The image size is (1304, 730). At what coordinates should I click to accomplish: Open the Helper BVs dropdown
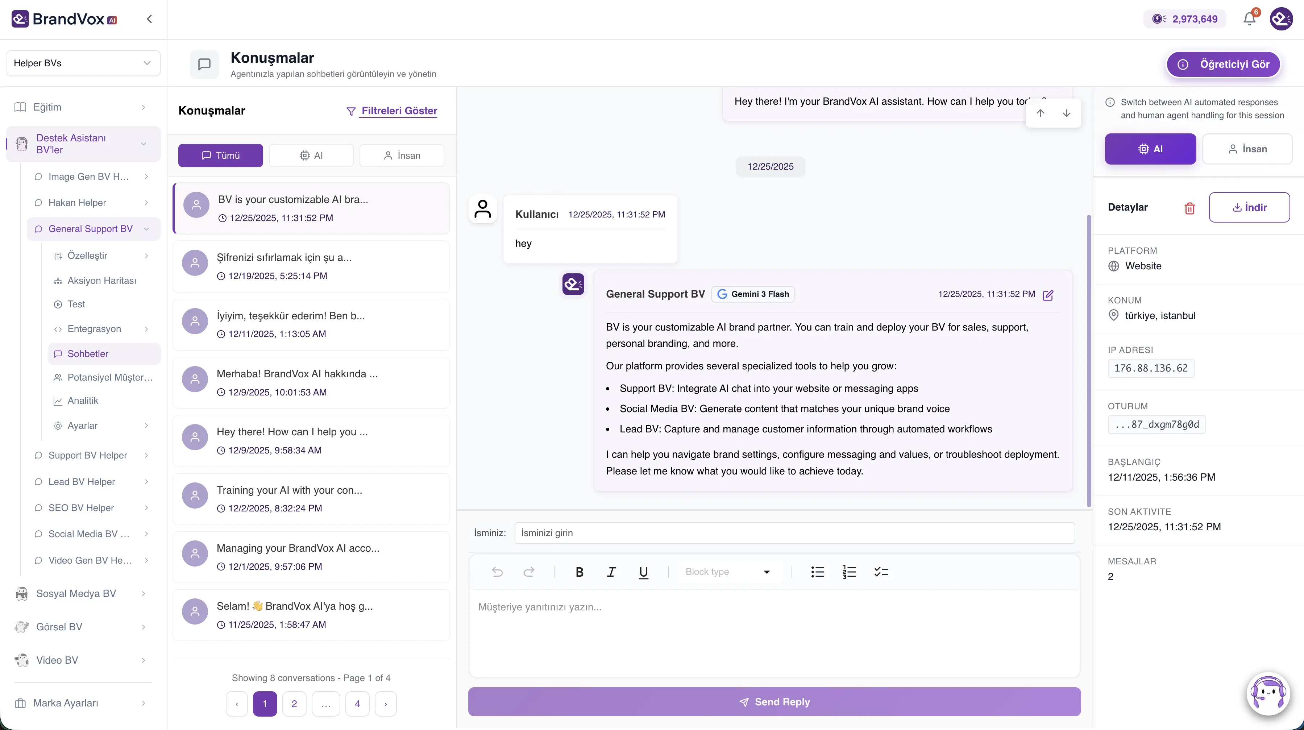[x=83, y=63]
